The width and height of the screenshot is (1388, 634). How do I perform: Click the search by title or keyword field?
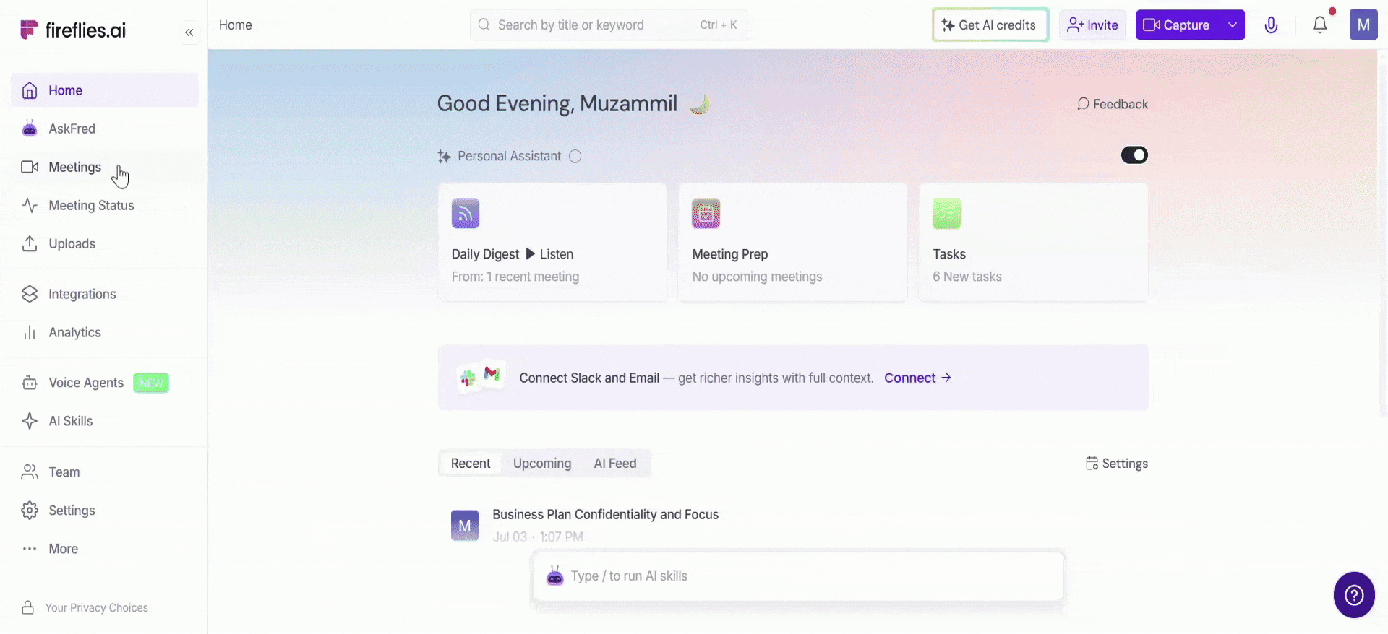tap(609, 25)
